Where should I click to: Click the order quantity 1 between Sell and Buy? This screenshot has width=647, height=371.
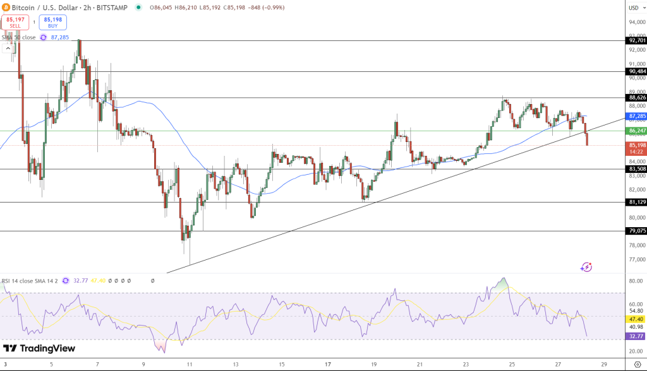coord(34,22)
